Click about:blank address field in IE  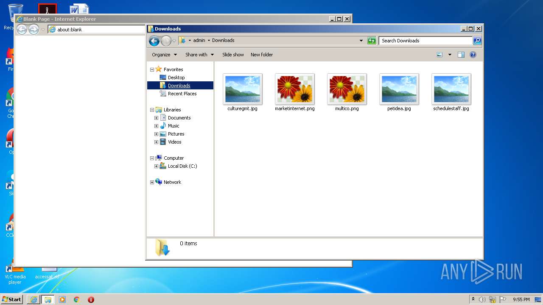point(96,30)
